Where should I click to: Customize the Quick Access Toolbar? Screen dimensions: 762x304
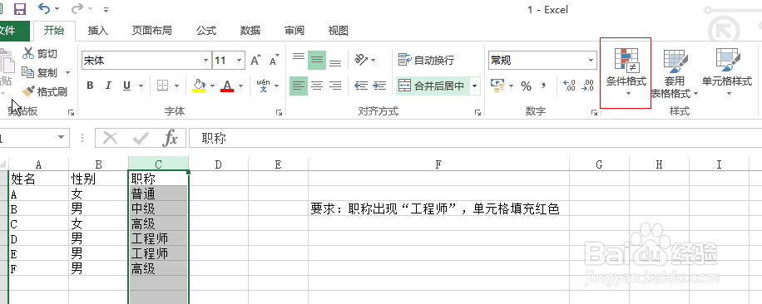[x=106, y=9]
